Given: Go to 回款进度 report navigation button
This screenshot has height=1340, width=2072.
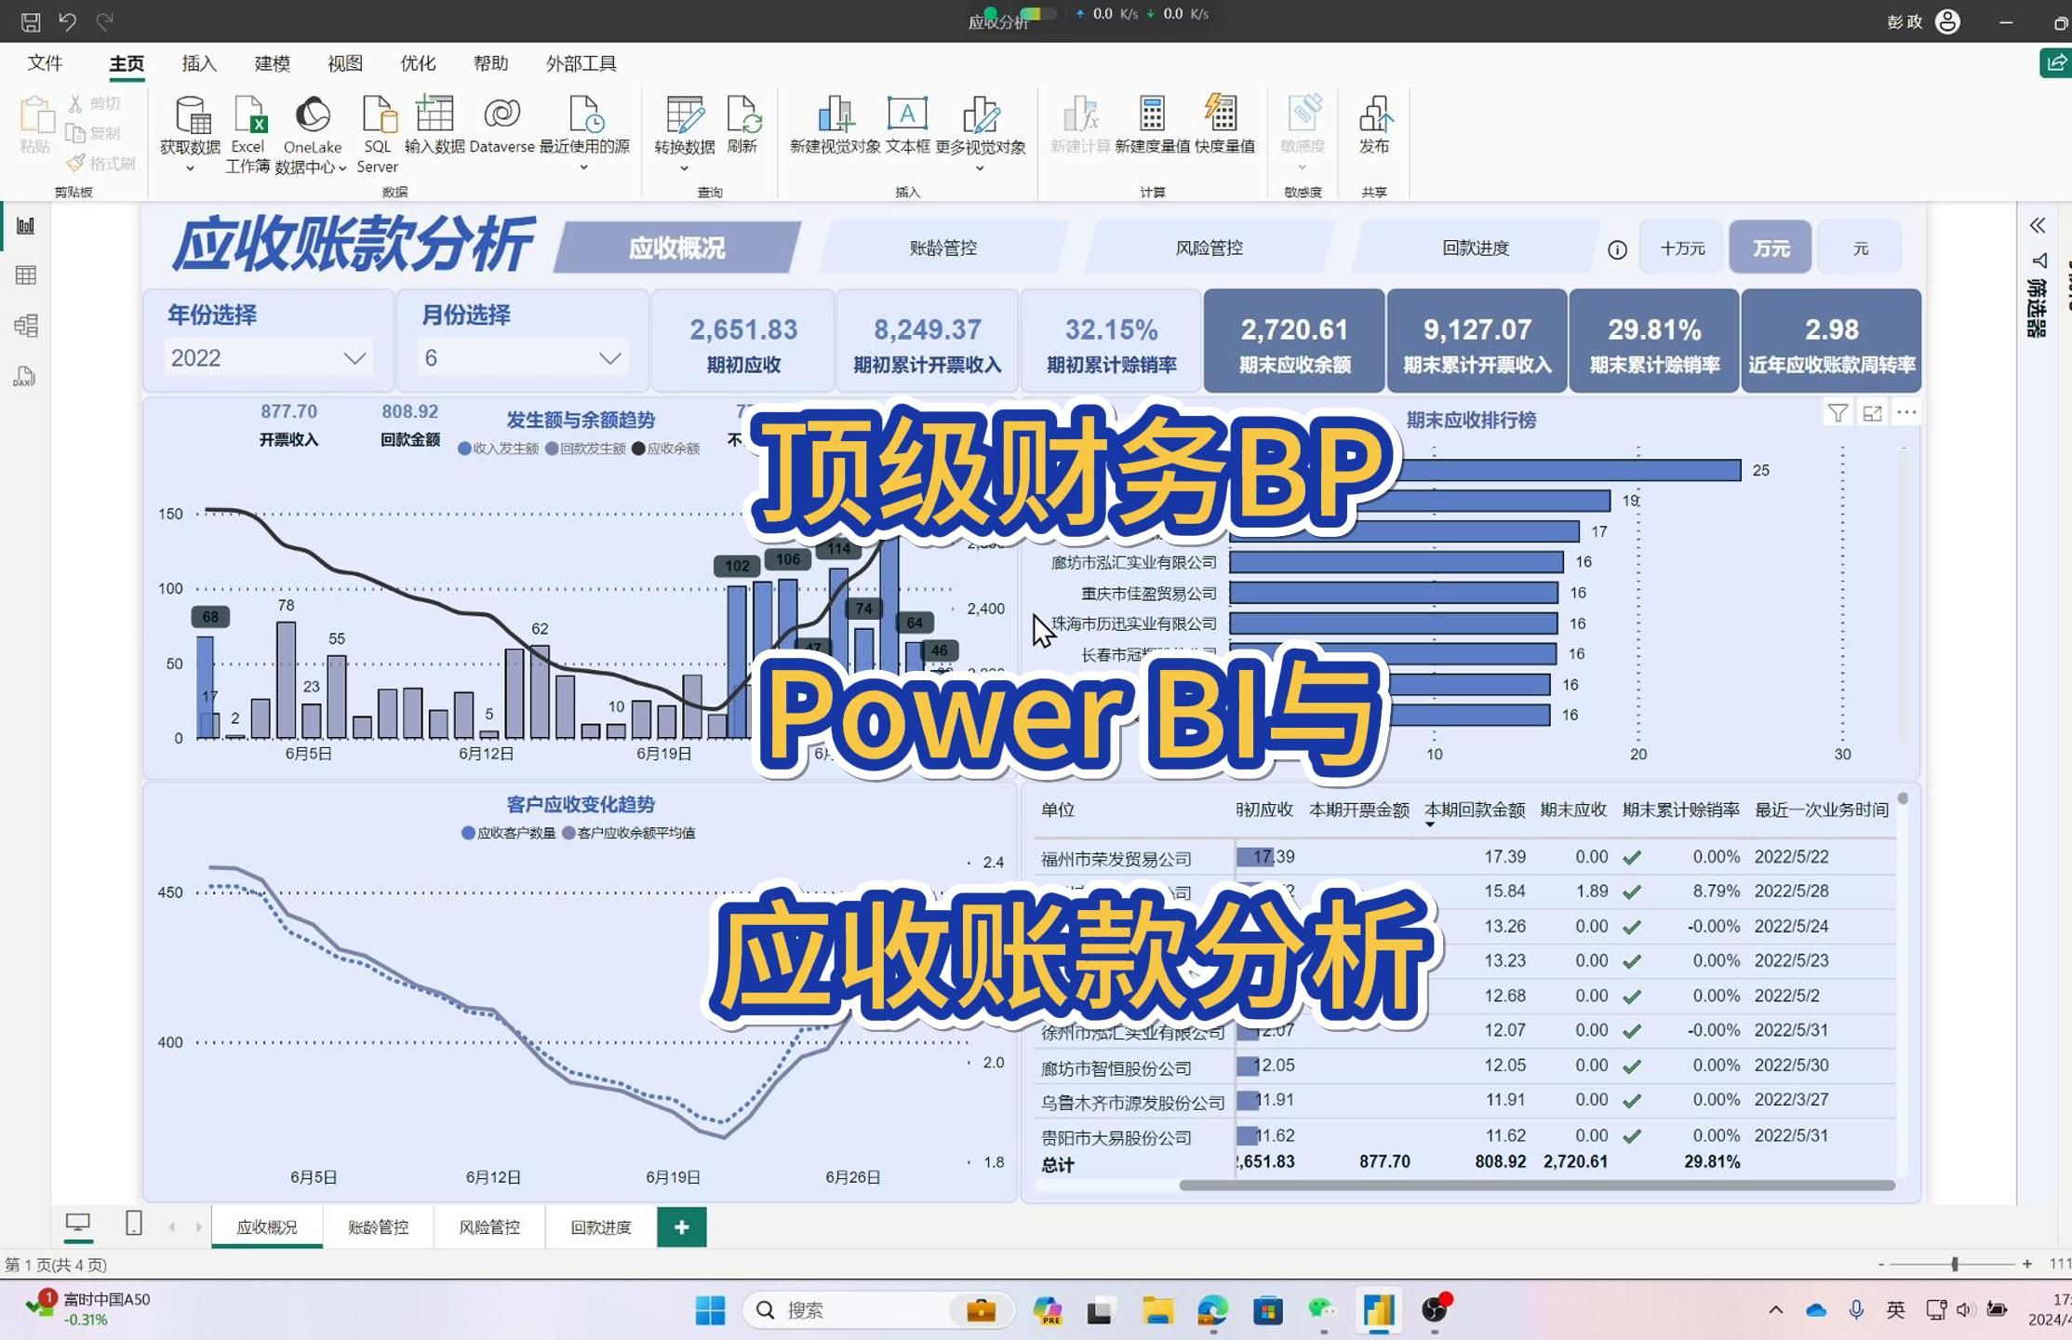Looking at the screenshot, I should click(1475, 248).
